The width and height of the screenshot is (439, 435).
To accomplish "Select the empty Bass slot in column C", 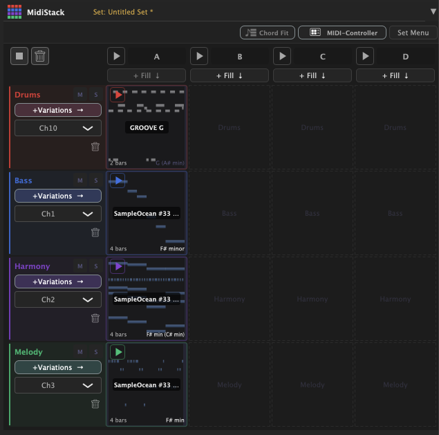I will [312, 213].
